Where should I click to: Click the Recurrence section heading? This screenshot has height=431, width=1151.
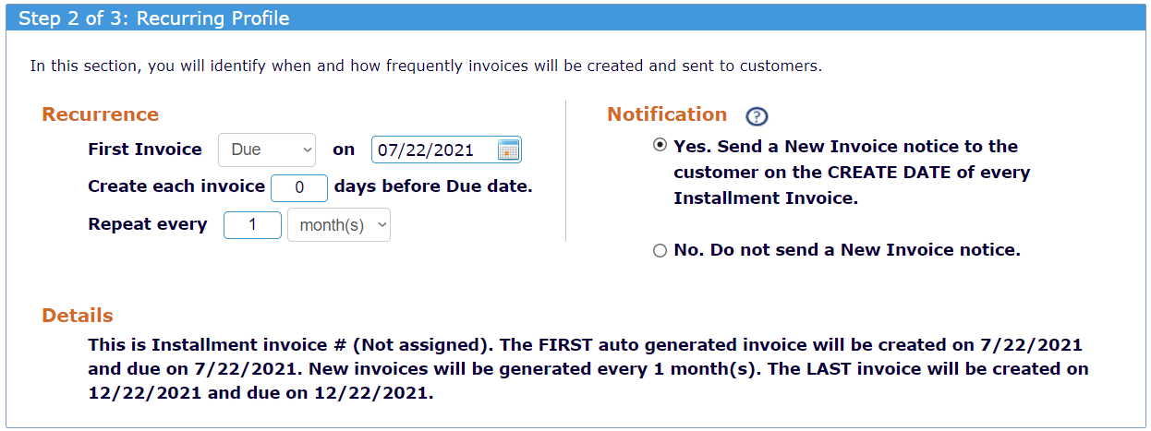101,114
